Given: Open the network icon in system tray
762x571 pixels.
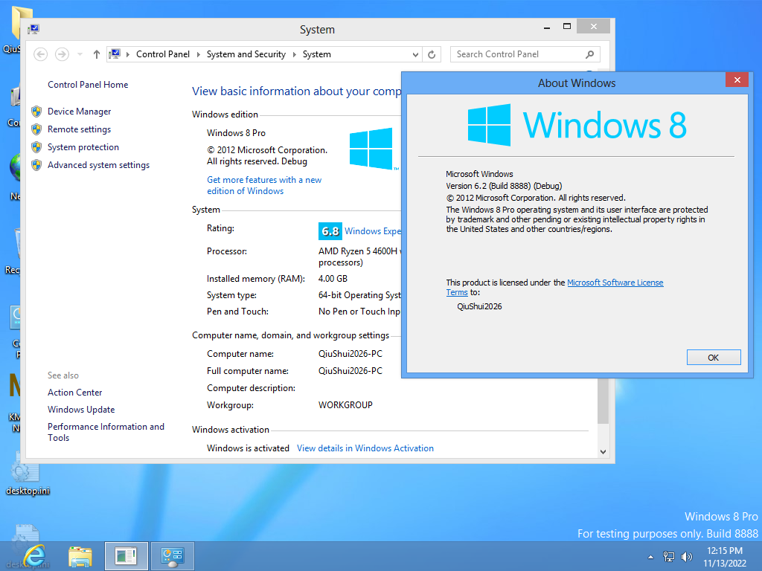Looking at the screenshot, I should coord(669,557).
